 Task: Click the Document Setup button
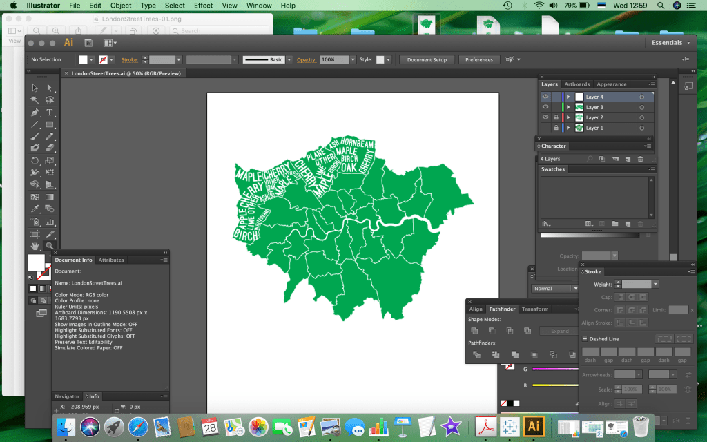pyautogui.click(x=427, y=60)
